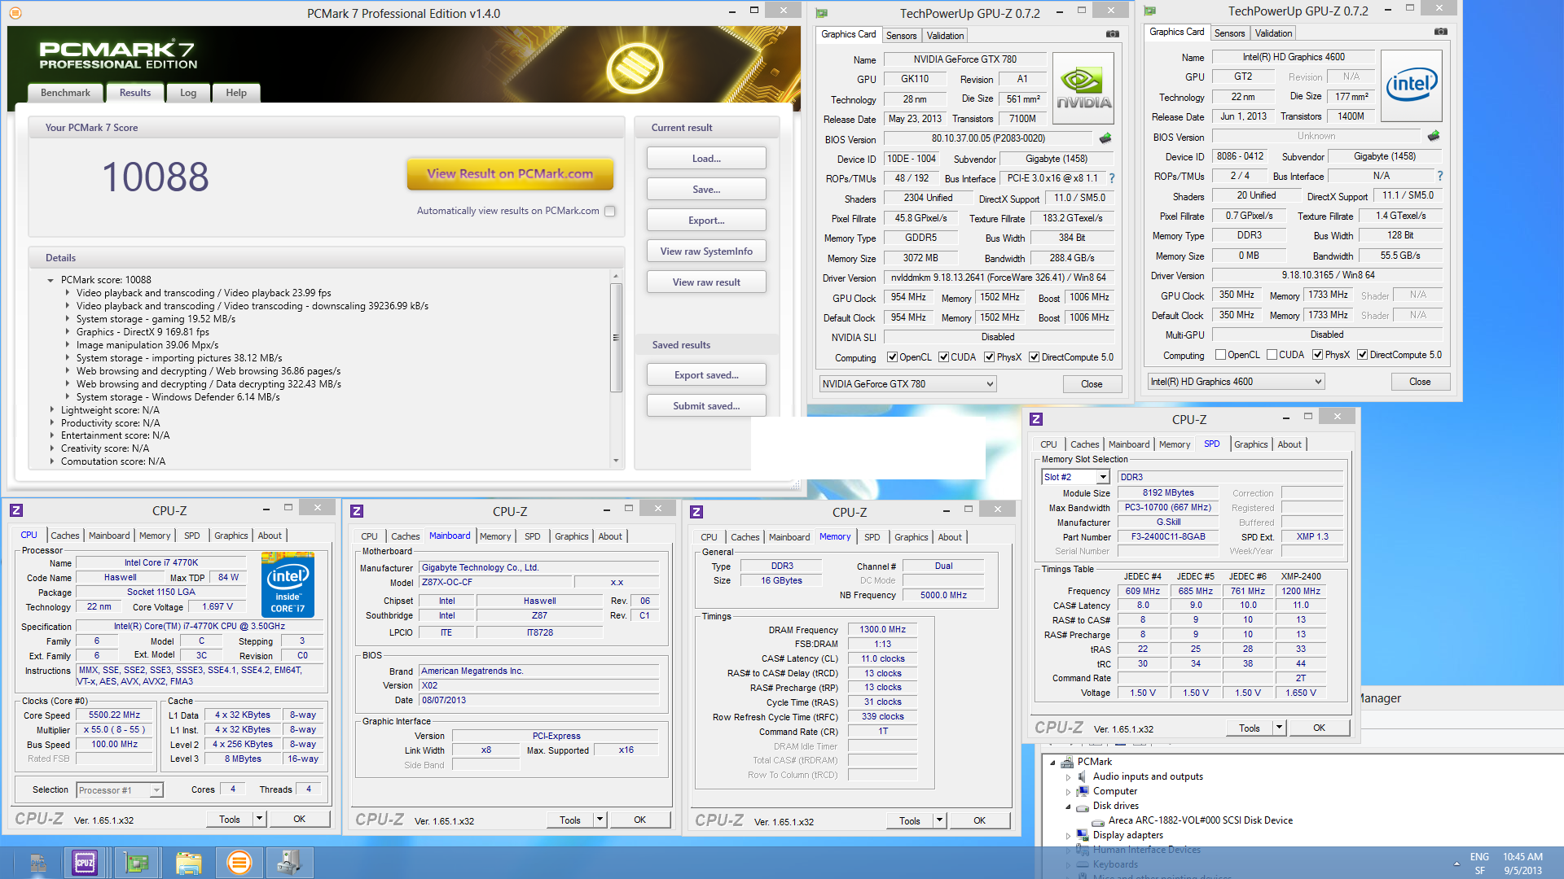The height and width of the screenshot is (879, 1564).
Task: Click GPU-Z title icon in NVIDIA window
Action: [822, 13]
